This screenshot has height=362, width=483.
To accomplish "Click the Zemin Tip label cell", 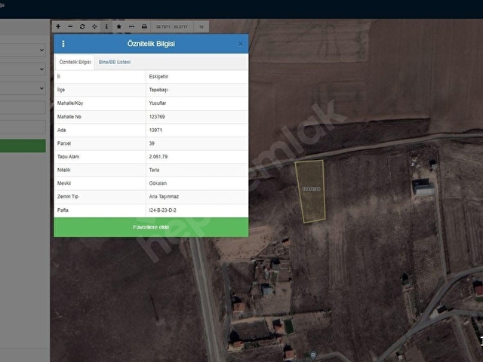I will [100, 197].
